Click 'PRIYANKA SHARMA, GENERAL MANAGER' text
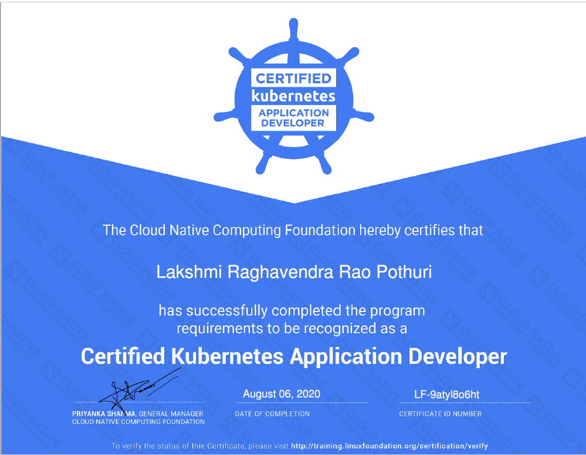Screen dimensions: 586x455 point(137,413)
